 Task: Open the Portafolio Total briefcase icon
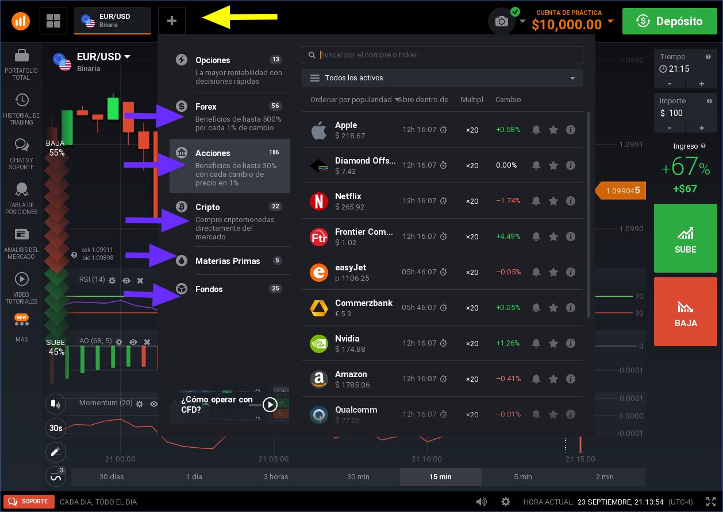pyautogui.click(x=22, y=56)
